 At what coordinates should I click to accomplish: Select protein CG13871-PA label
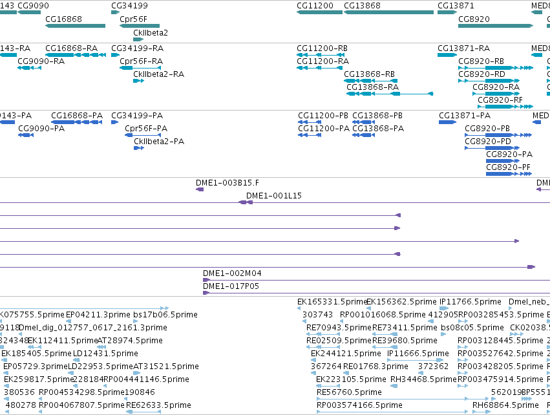[465, 116]
